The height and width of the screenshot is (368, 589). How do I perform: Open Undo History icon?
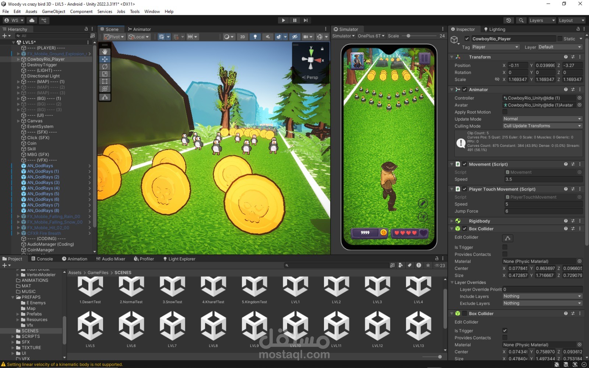pyautogui.click(x=509, y=20)
